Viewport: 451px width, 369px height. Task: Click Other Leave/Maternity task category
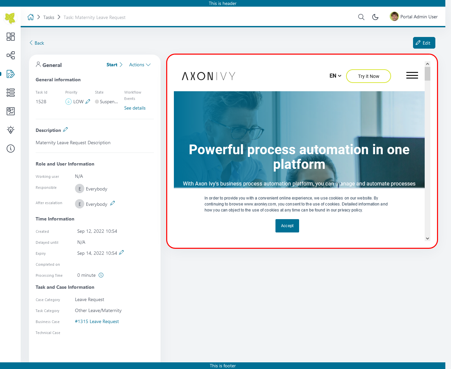(x=98, y=310)
